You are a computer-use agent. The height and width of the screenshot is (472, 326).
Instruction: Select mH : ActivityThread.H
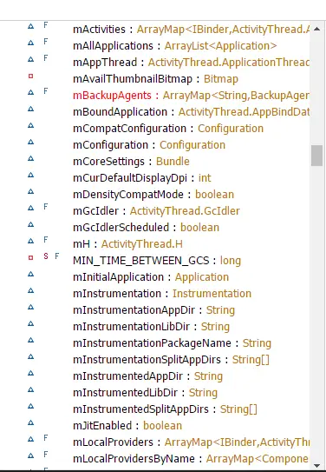tap(127, 244)
